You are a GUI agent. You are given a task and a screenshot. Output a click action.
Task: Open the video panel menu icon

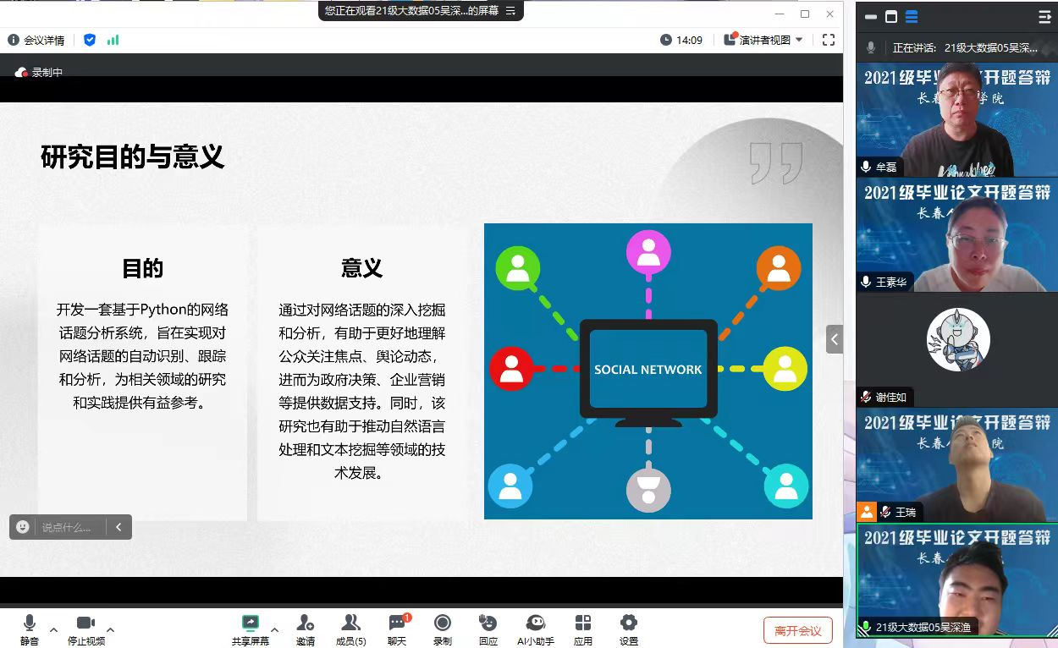1044,17
